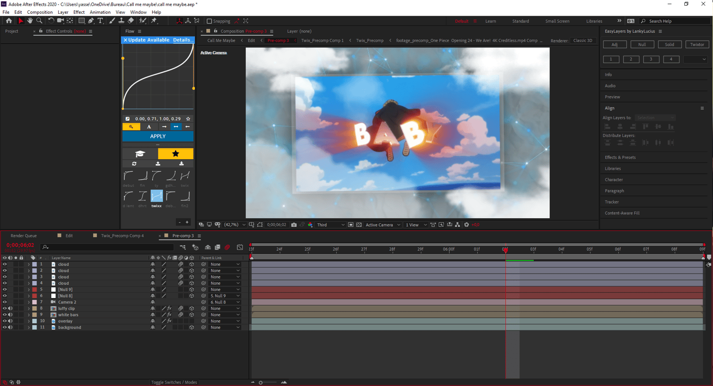Select the Rotation tool
The image size is (713, 386).
point(51,21)
